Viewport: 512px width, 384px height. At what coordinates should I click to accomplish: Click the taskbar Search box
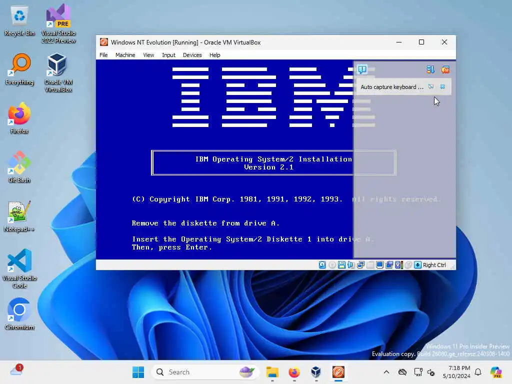point(205,372)
